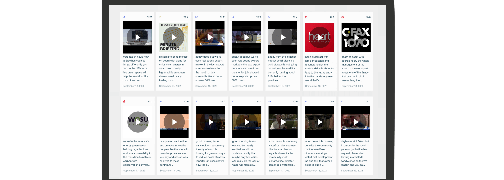
Task: Click the radio icon on WOSU card
Action: pyautogui.click(x=124, y=102)
